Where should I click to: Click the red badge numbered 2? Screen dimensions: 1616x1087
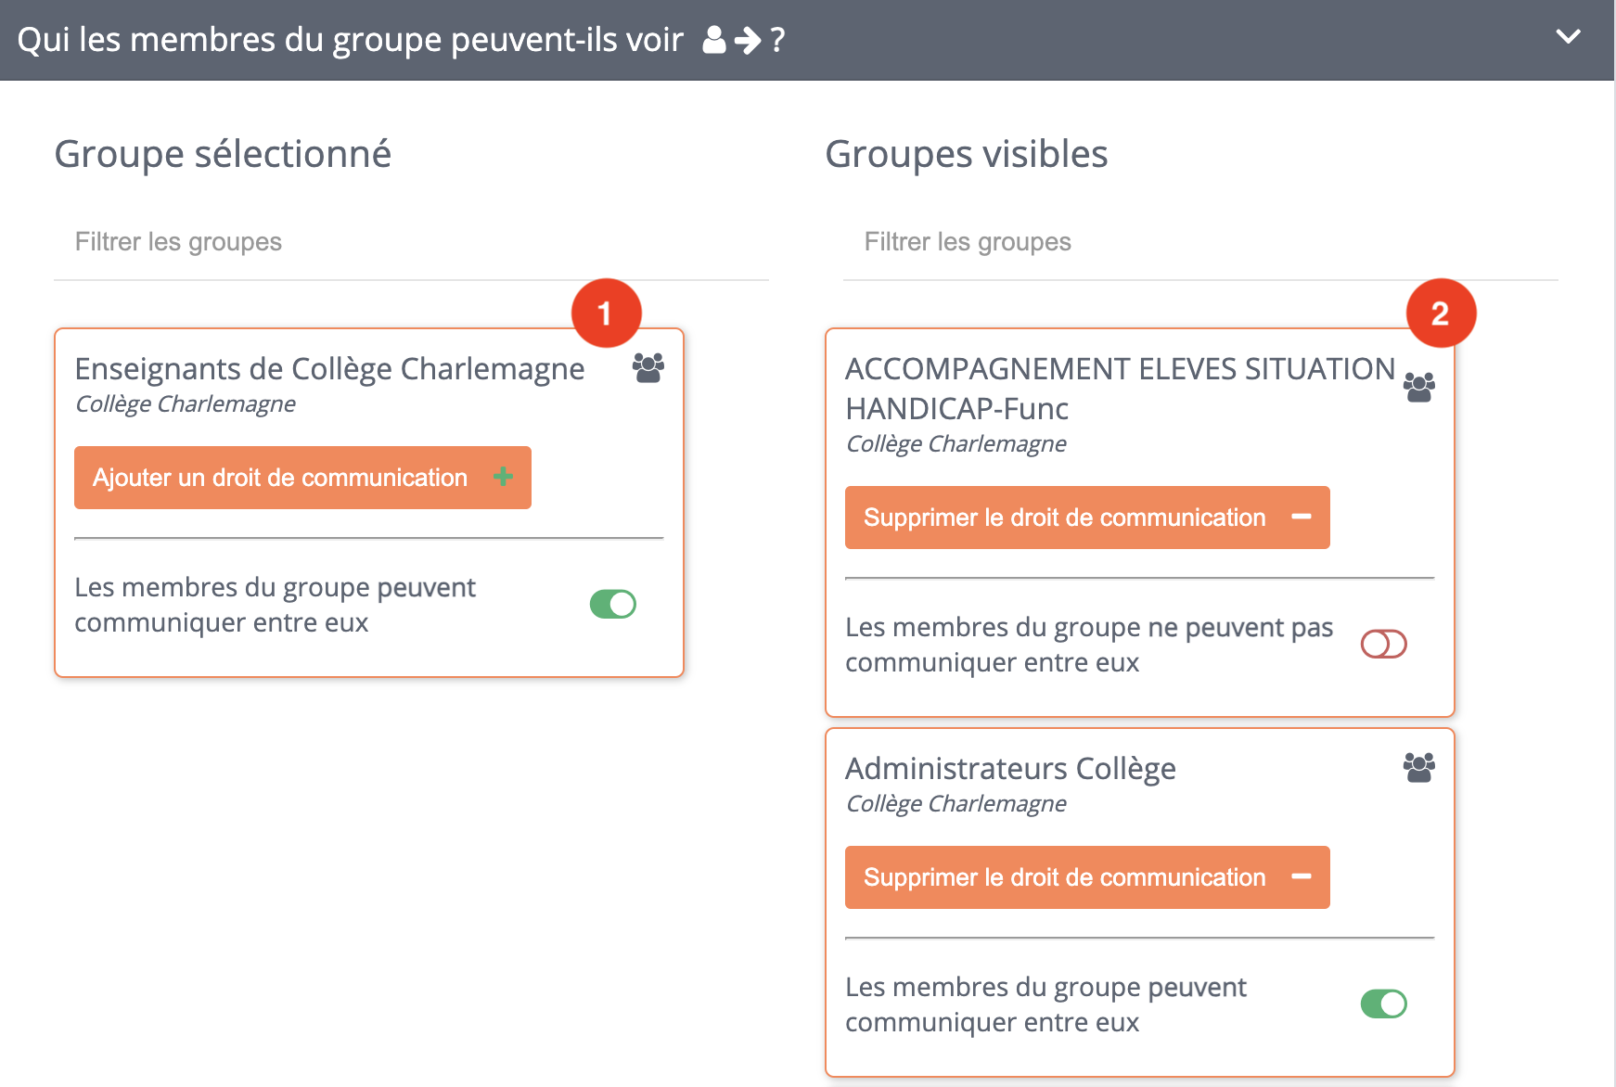(x=1441, y=313)
